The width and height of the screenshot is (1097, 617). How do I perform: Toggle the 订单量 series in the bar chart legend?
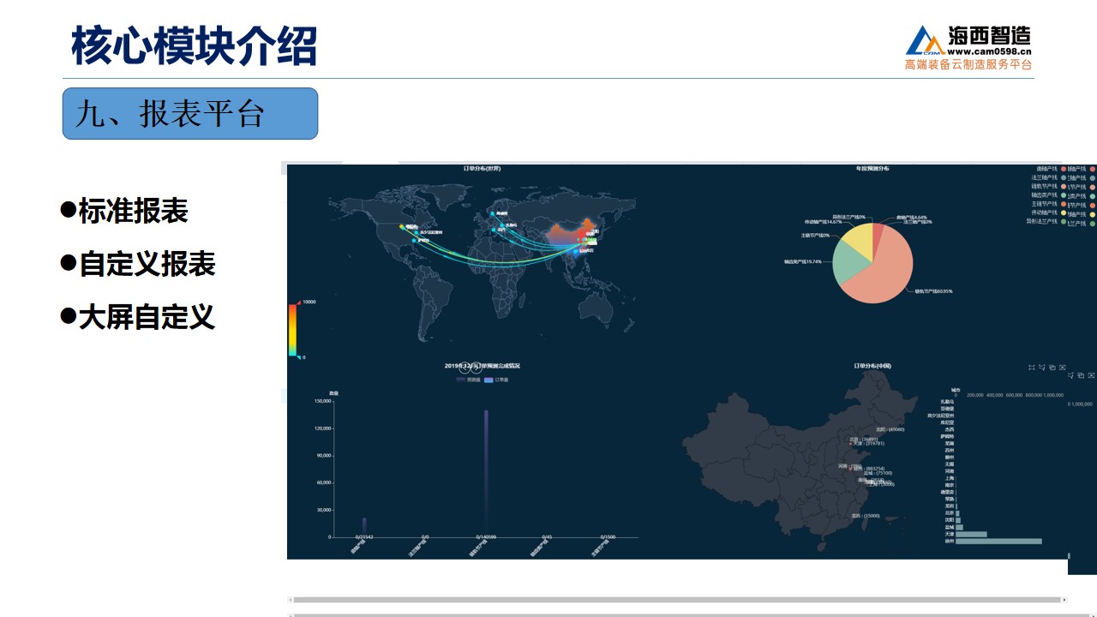(x=496, y=380)
